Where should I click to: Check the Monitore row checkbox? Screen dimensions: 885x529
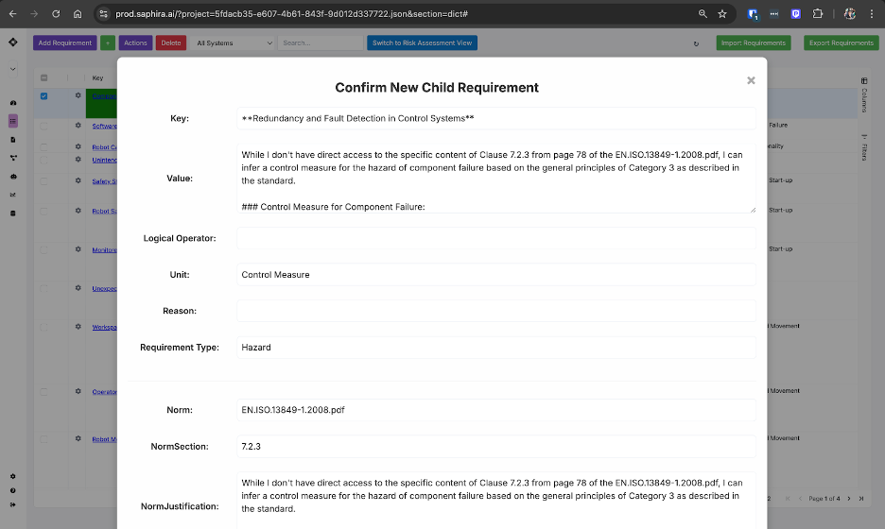click(44, 249)
